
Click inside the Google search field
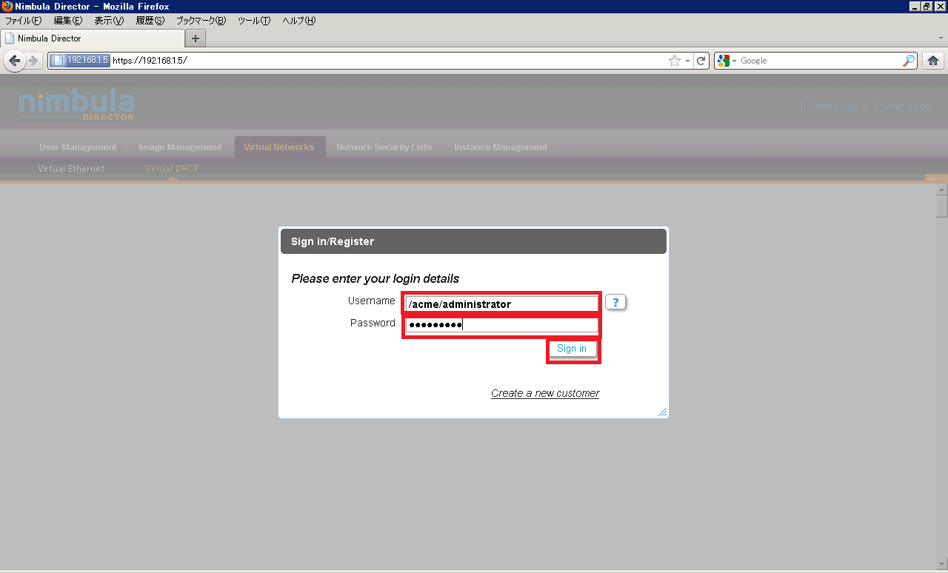[820, 61]
